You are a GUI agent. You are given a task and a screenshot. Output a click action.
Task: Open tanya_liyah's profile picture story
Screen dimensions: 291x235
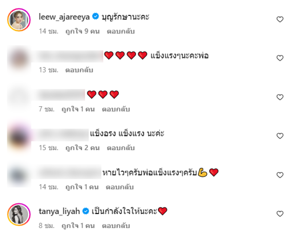pos(19,214)
